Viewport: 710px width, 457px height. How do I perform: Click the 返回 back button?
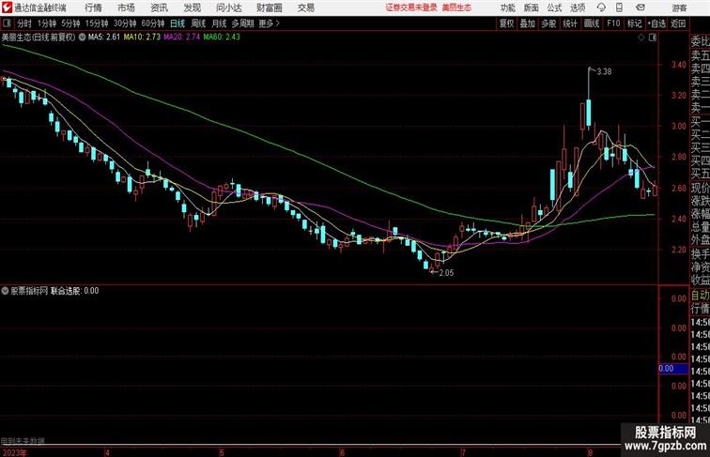click(678, 23)
